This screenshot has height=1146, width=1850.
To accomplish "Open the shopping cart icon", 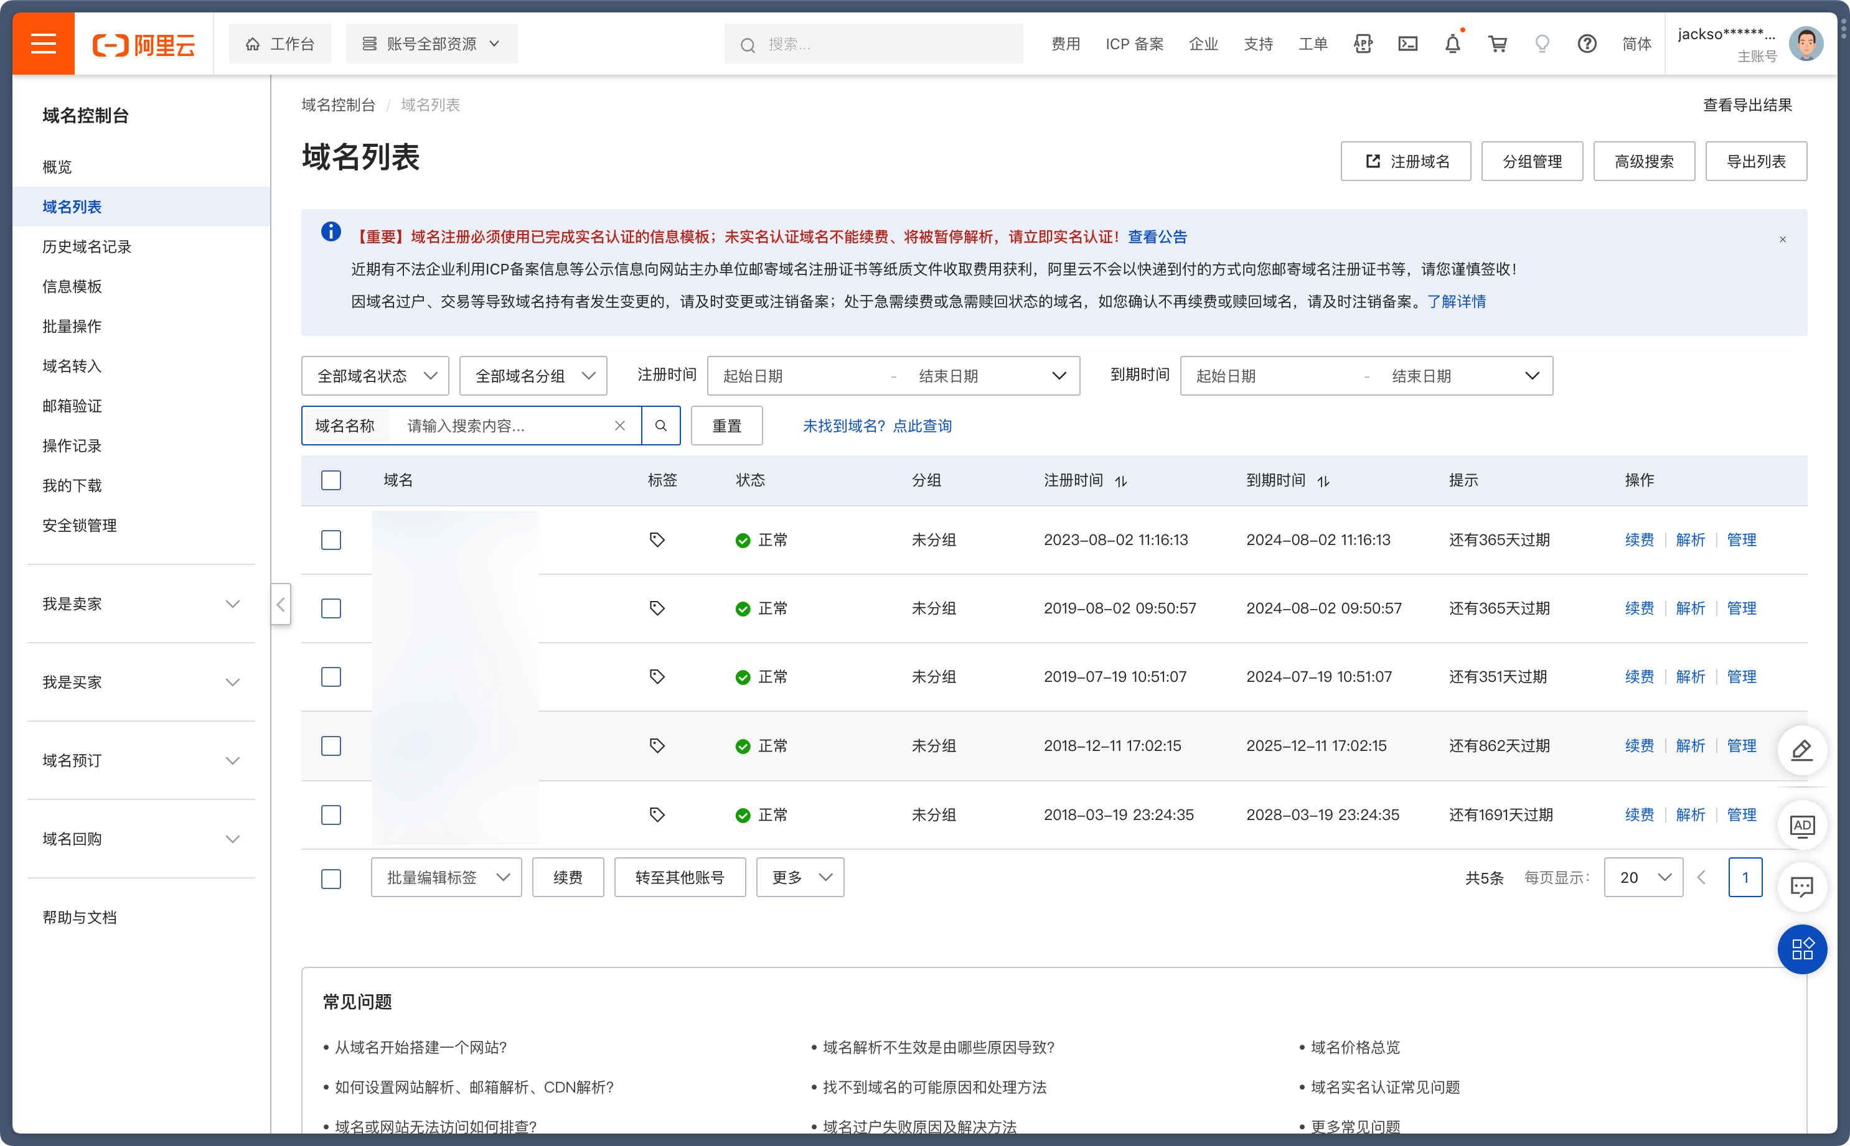I will click(1496, 44).
